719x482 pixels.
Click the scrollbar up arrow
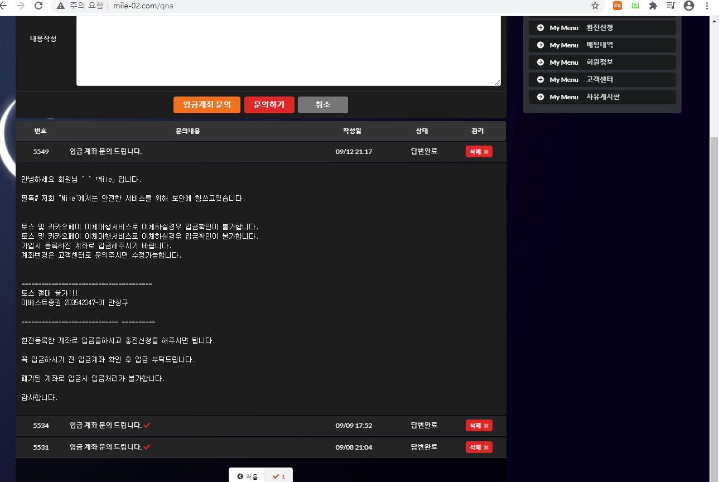pyautogui.click(x=714, y=21)
